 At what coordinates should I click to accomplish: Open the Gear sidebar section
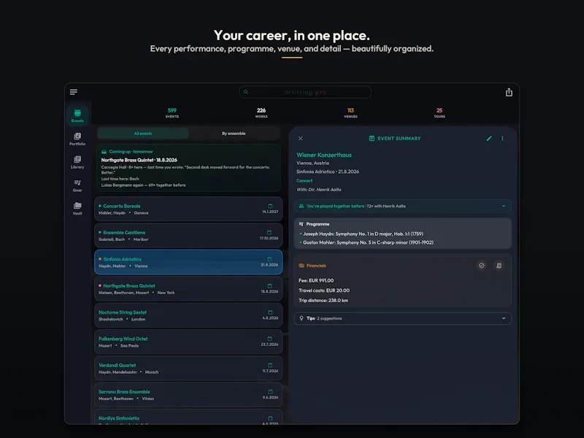click(77, 185)
